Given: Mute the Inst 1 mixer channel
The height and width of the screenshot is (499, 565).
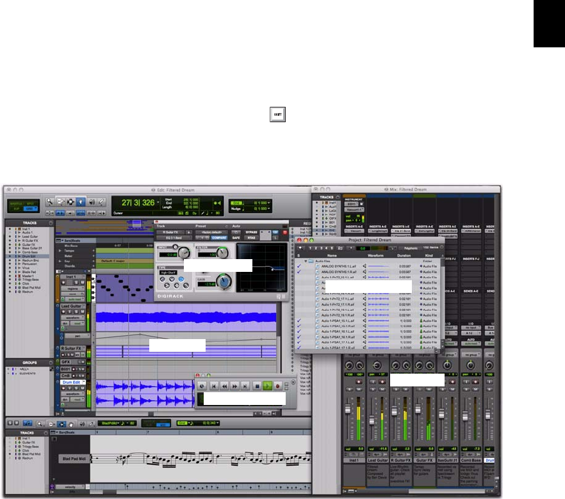Looking at the screenshot, I should 359,389.
